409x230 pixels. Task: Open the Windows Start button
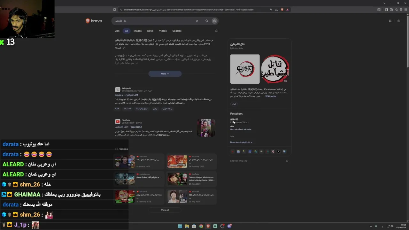[x=180, y=226]
